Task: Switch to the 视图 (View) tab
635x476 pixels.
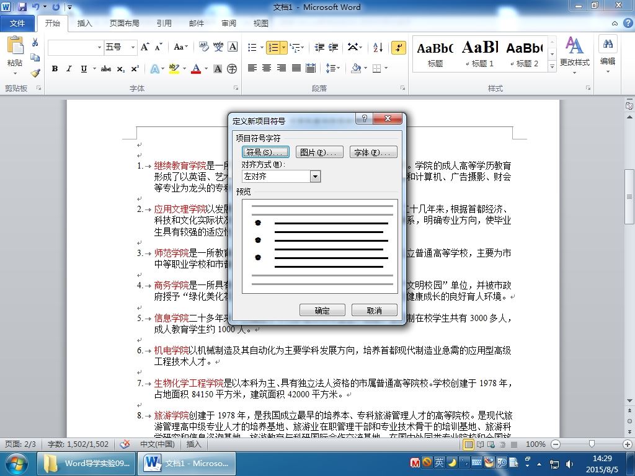Action: tap(261, 24)
